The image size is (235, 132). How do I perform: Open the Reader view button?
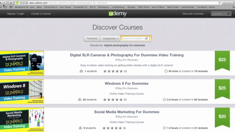228,3
